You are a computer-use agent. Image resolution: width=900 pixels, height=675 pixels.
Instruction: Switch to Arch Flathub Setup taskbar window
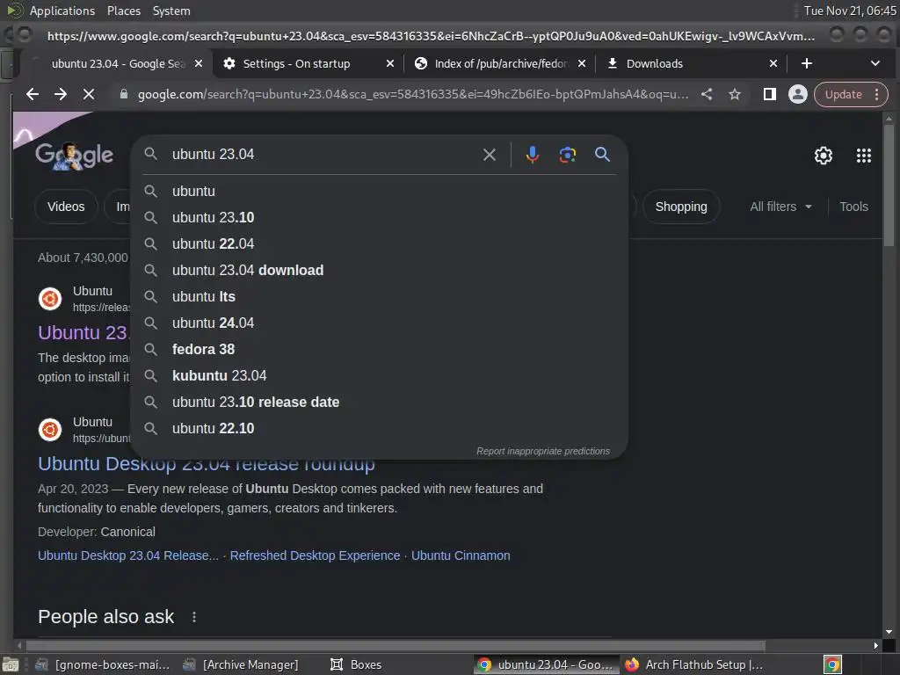pos(694,664)
